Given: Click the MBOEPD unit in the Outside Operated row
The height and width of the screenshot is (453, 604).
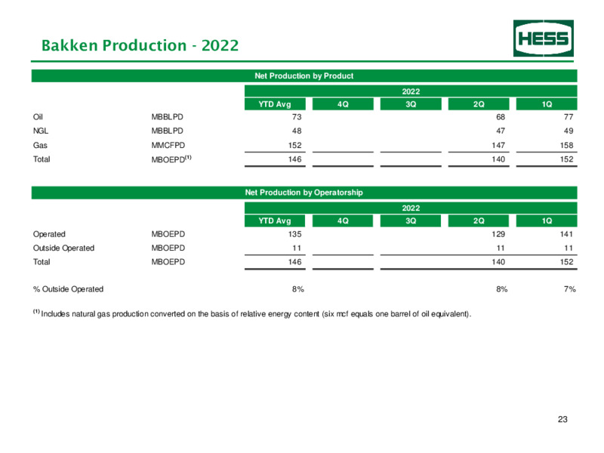Looking at the screenshot, I should coord(168,248).
